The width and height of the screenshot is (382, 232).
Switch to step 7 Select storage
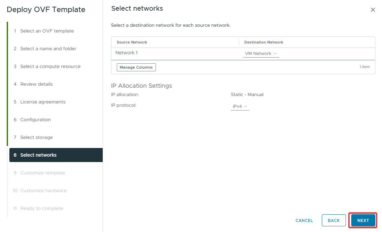[x=36, y=137]
